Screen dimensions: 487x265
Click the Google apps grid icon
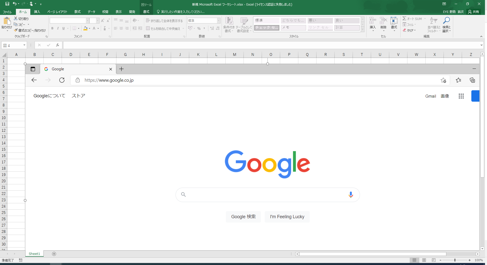pos(461,96)
